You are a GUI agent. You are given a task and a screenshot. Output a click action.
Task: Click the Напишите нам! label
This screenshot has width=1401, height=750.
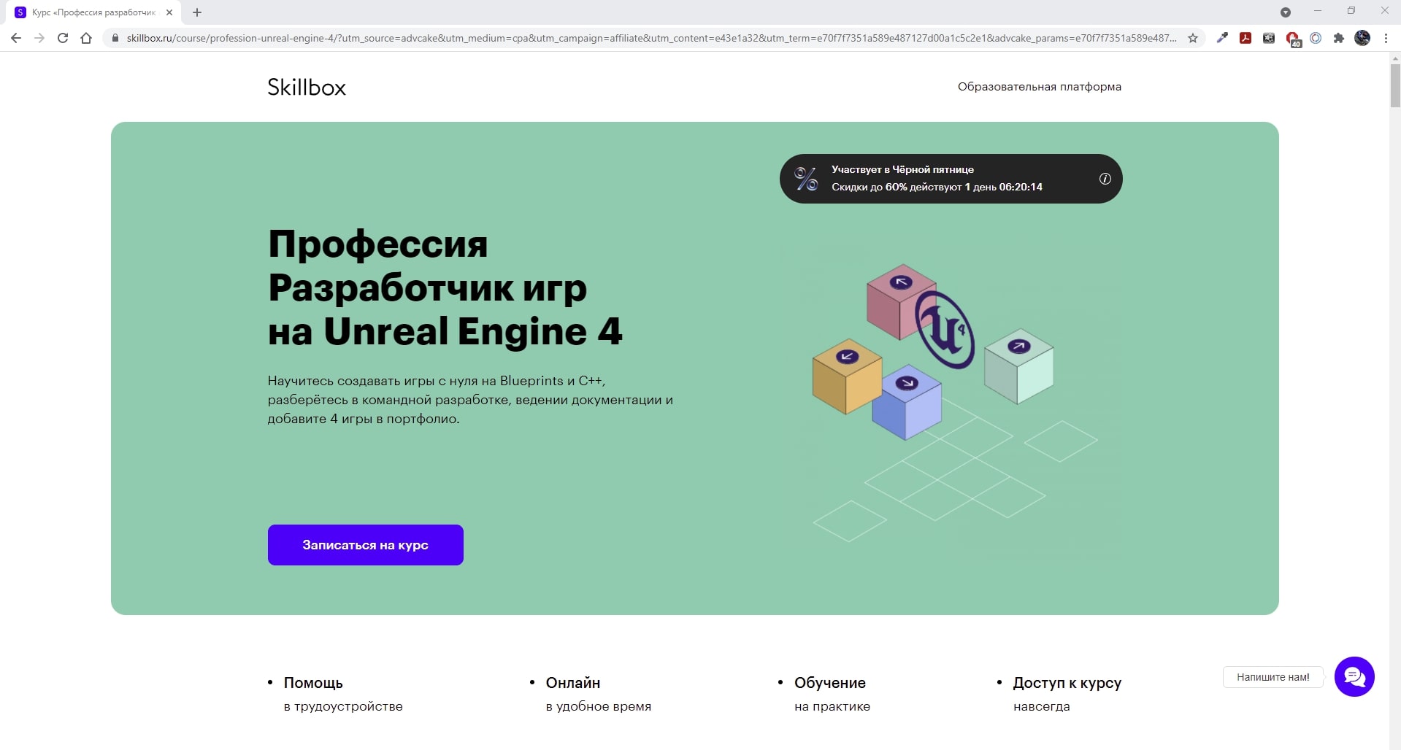[1273, 677]
